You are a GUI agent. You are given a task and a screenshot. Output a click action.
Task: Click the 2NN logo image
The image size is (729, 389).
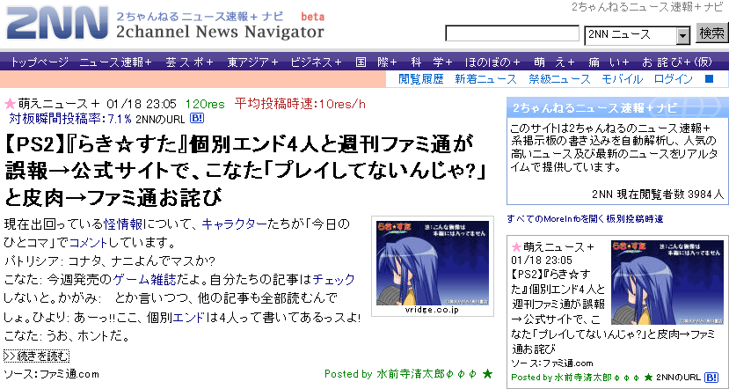(57, 23)
